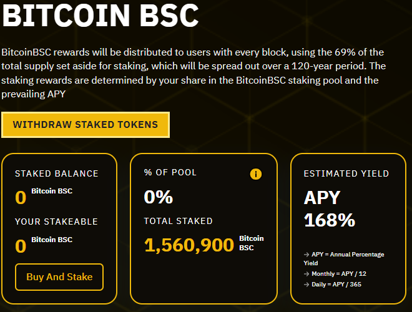Click the zero value under Staked Balance
The height and width of the screenshot is (312, 412).
(x=21, y=197)
